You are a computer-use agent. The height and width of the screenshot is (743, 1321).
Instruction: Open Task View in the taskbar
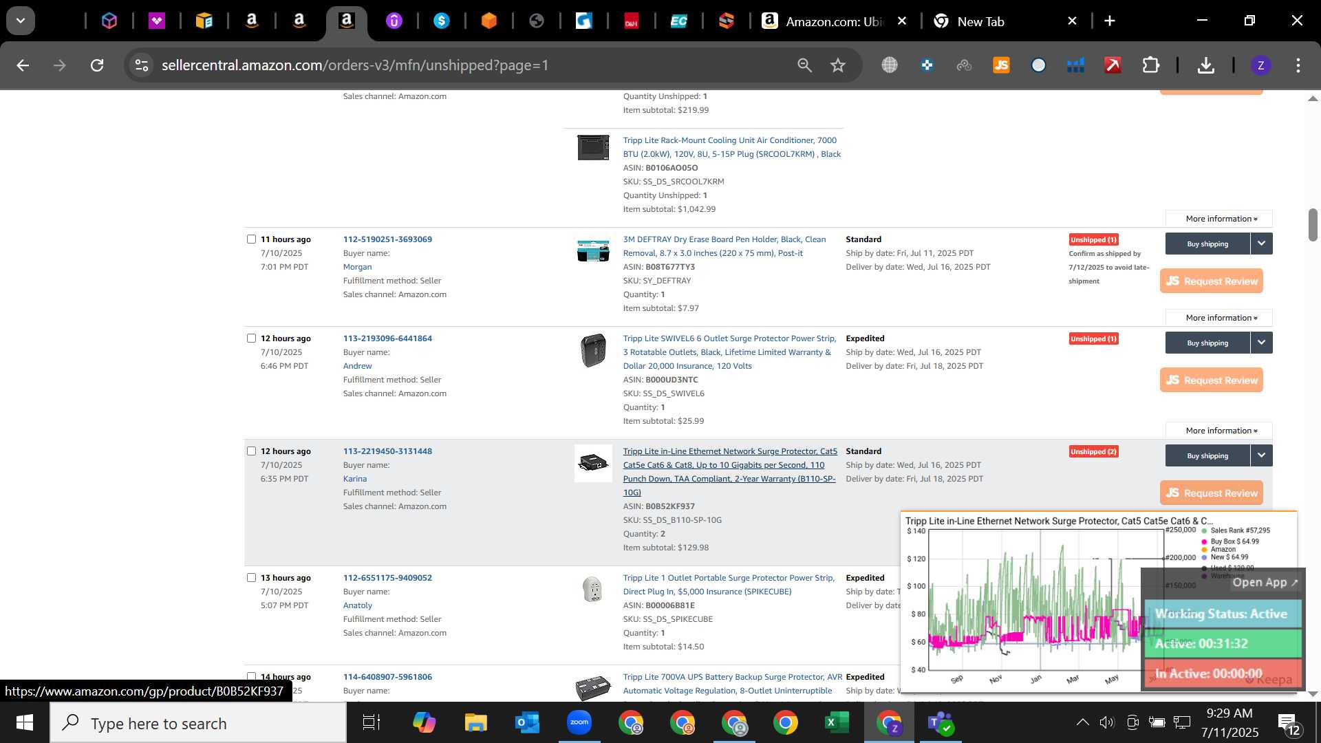coord(372,722)
